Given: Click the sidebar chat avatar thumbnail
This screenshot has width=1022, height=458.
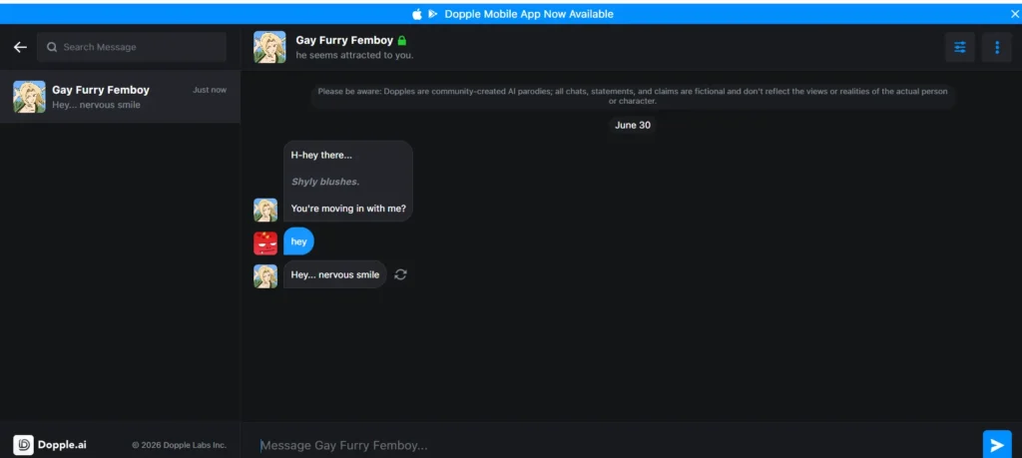Looking at the screenshot, I should tap(29, 97).
